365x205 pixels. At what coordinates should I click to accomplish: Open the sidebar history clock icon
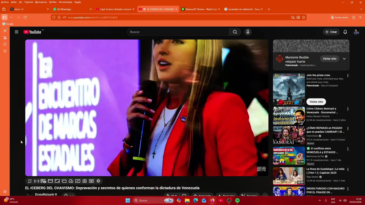point(5,44)
